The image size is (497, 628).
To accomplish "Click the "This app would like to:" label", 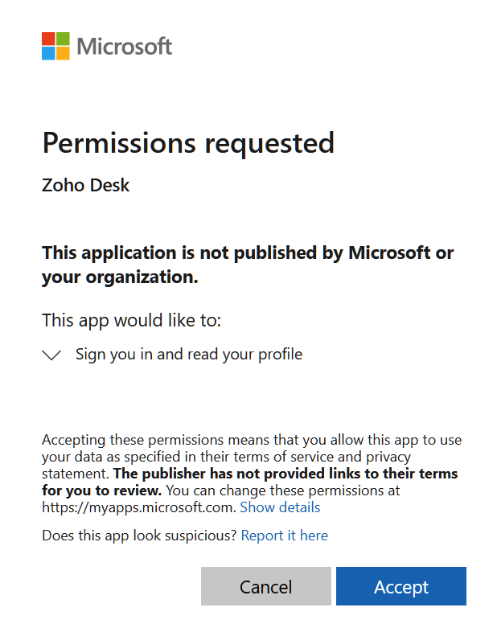I will [131, 321].
